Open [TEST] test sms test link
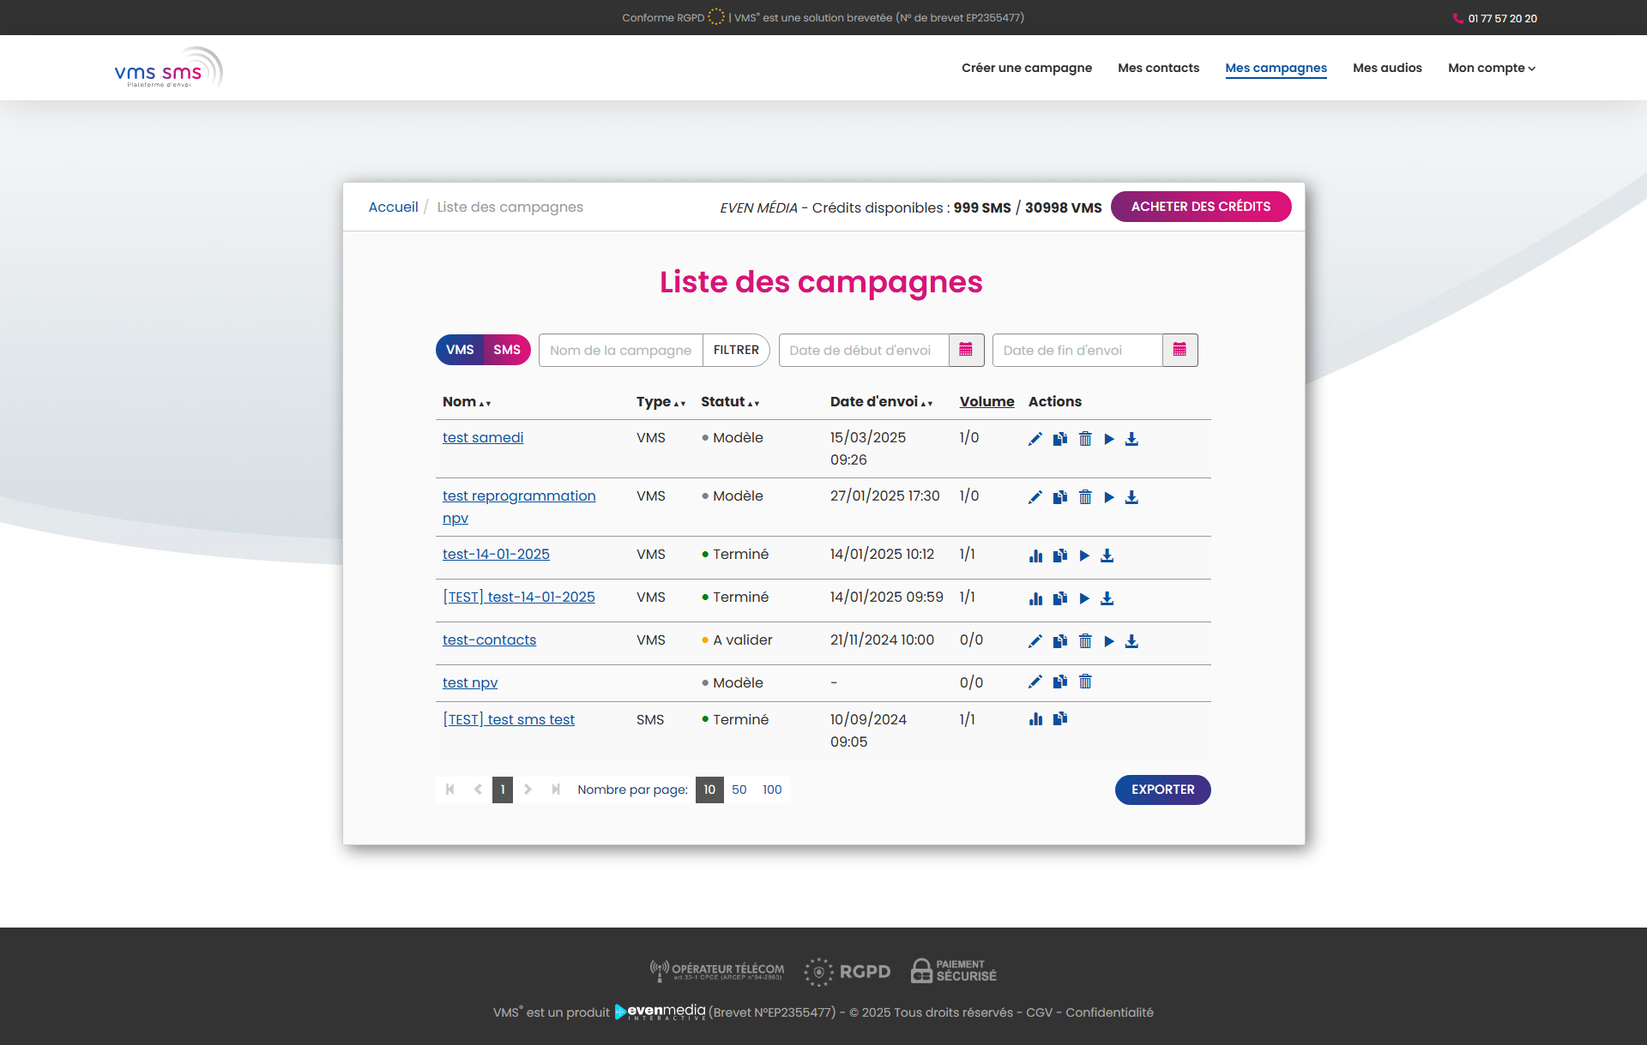 509,719
